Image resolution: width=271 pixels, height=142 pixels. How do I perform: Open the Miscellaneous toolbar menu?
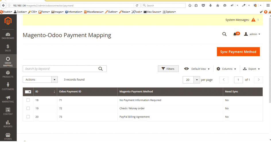click(94, 12)
